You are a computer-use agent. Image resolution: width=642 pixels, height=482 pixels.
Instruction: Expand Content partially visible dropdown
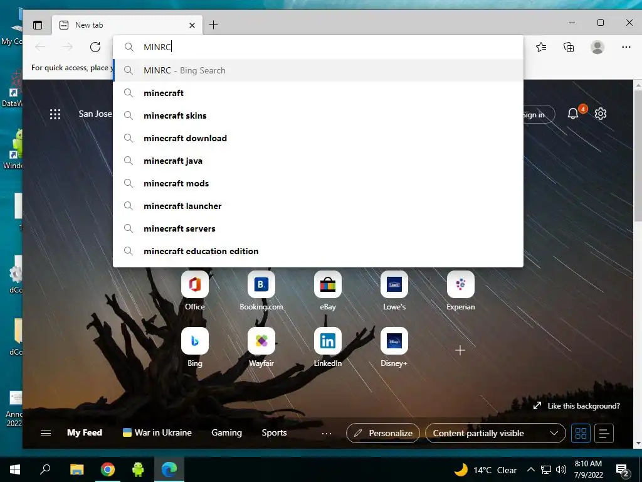point(495,433)
